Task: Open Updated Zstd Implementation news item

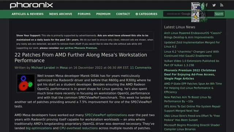Action: click(192, 44)
